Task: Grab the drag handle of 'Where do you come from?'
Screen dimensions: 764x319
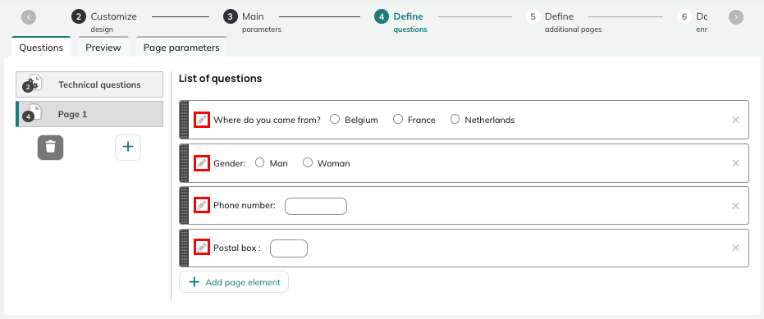Action: point(184,120)
